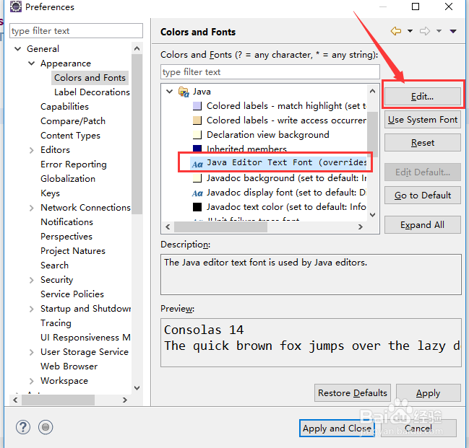Expand the Startup and Shutdown node

(x=32, y=309)
